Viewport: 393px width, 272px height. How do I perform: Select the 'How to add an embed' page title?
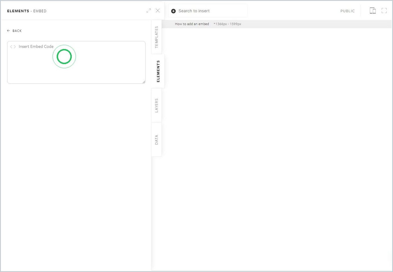pyautogui.click(x=192, y=24)
